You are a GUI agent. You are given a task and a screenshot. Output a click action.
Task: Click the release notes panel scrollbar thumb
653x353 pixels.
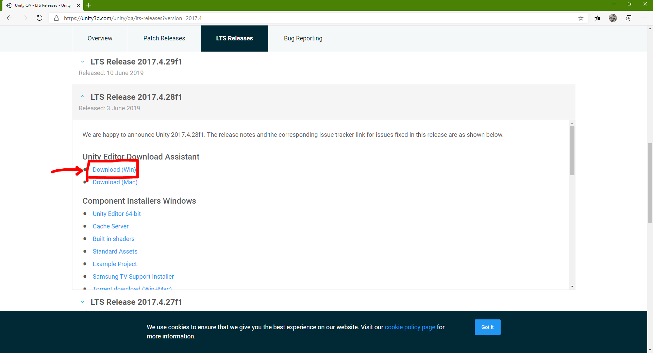point(572,150)
